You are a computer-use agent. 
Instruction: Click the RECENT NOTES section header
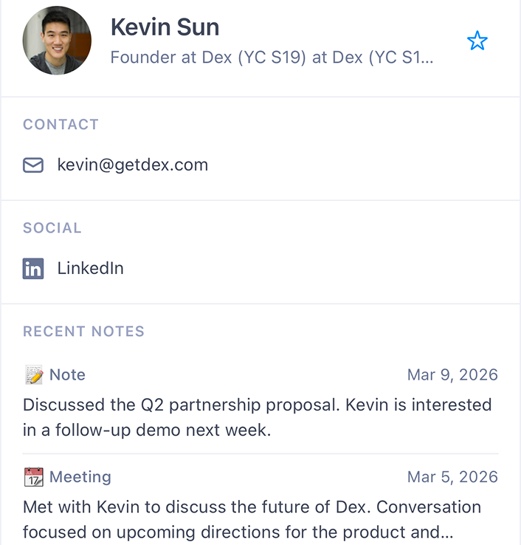[83, 332]
